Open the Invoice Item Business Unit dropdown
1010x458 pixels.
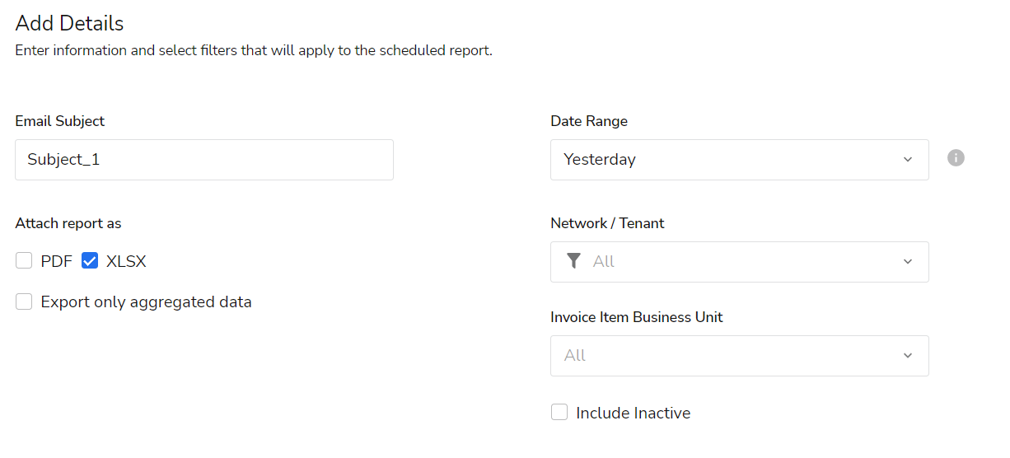pos(725,356)
